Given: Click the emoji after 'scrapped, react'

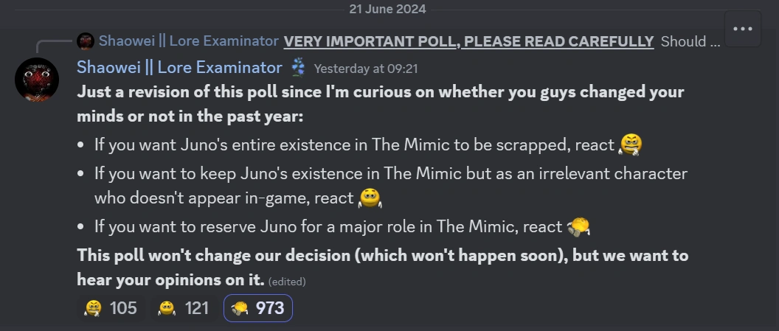Looking at the screenshot, I should pos(631,144).
